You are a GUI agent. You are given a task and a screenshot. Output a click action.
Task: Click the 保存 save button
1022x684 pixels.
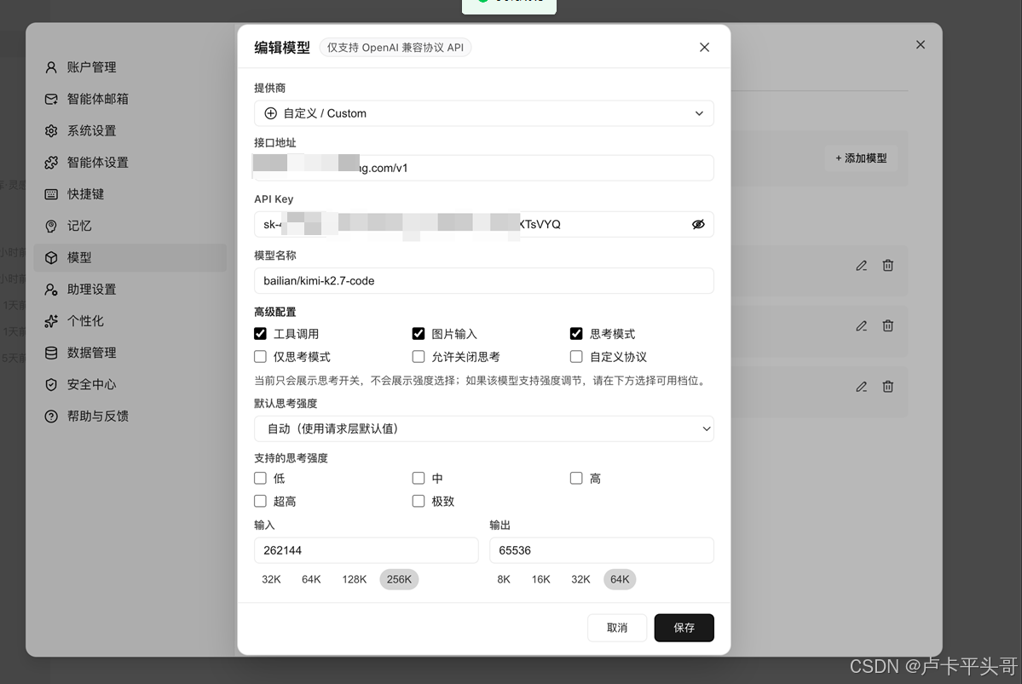tap(684, 628)
